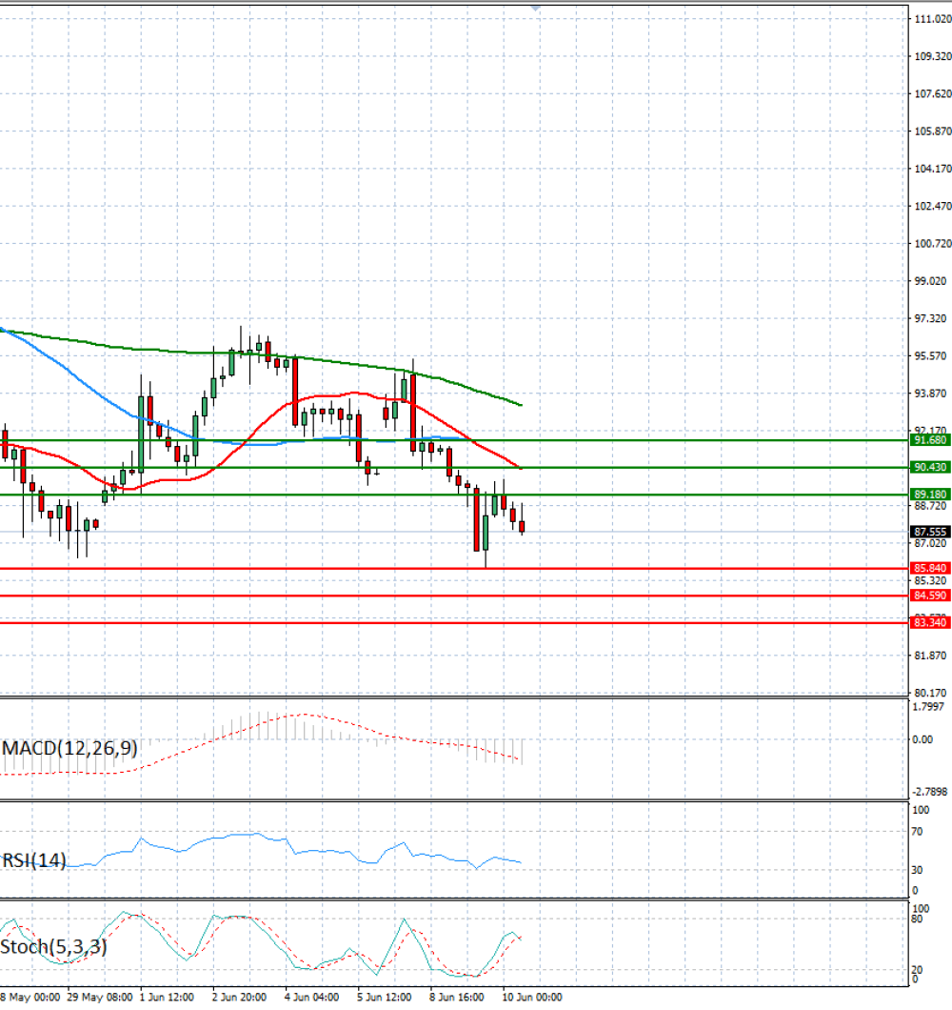Click the 1 Jun 12:00 time axis label
This screenshot has width=952, height=1010.
tap(167, 997)
